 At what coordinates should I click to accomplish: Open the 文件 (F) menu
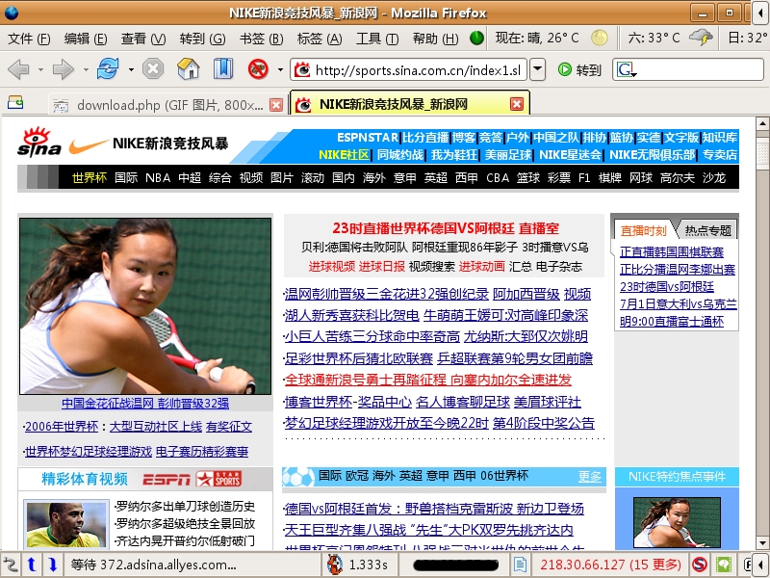pos(29,39)
